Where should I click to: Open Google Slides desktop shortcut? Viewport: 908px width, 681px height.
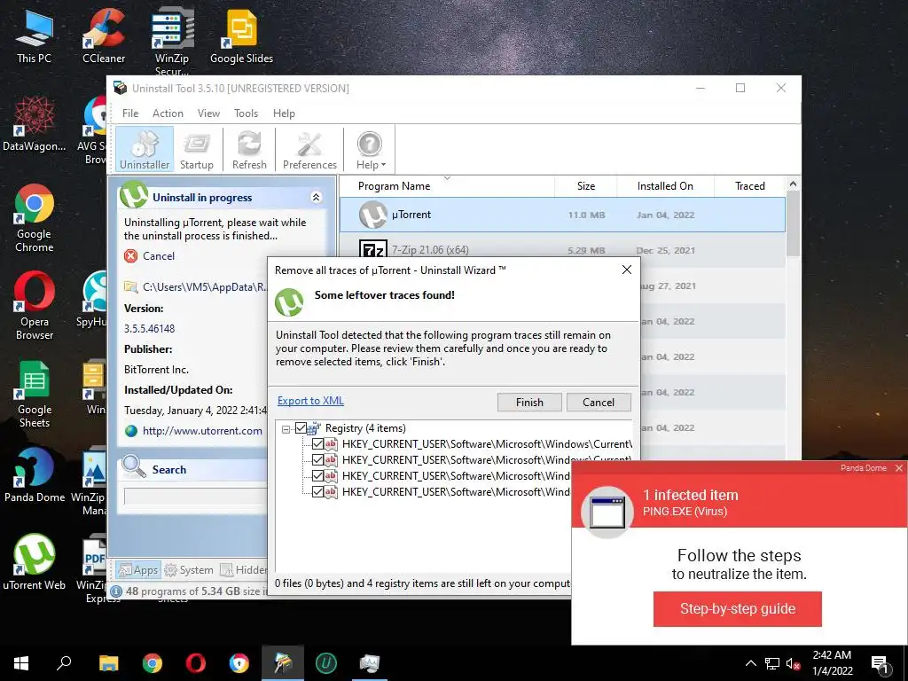(x=241, y=36)
